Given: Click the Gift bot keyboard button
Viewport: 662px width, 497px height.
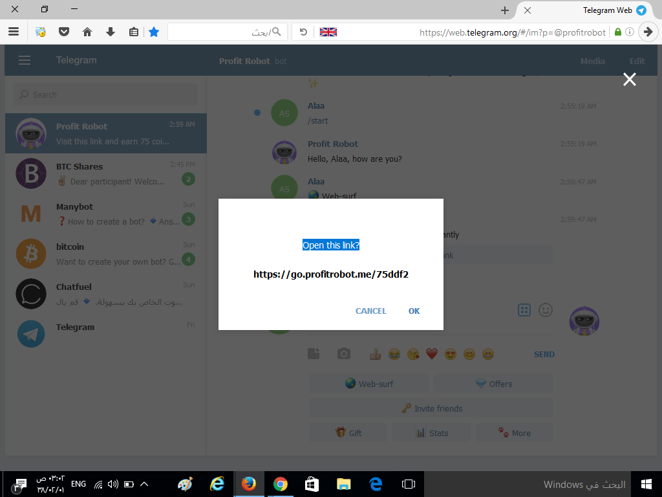Looking at the screenshot, I should (x=348, y=433).
